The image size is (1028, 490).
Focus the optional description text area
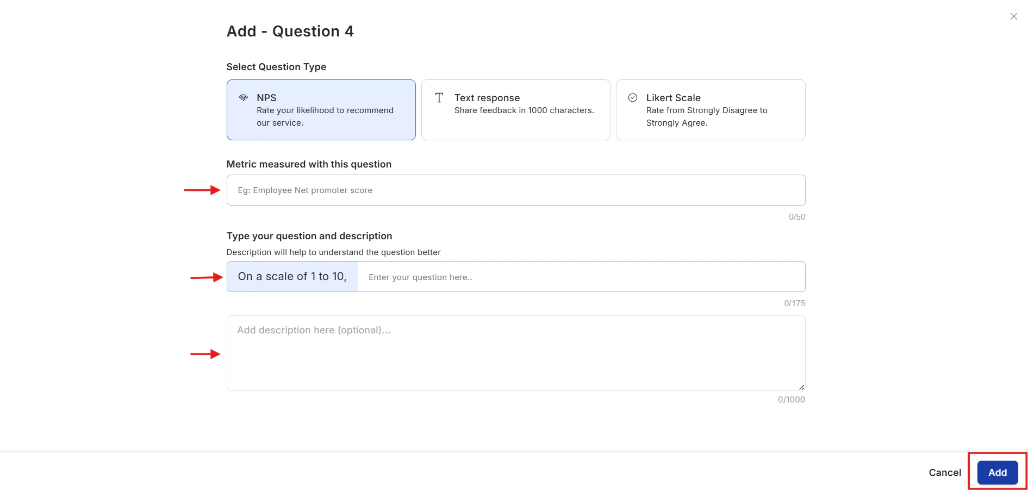pos(516,353)
